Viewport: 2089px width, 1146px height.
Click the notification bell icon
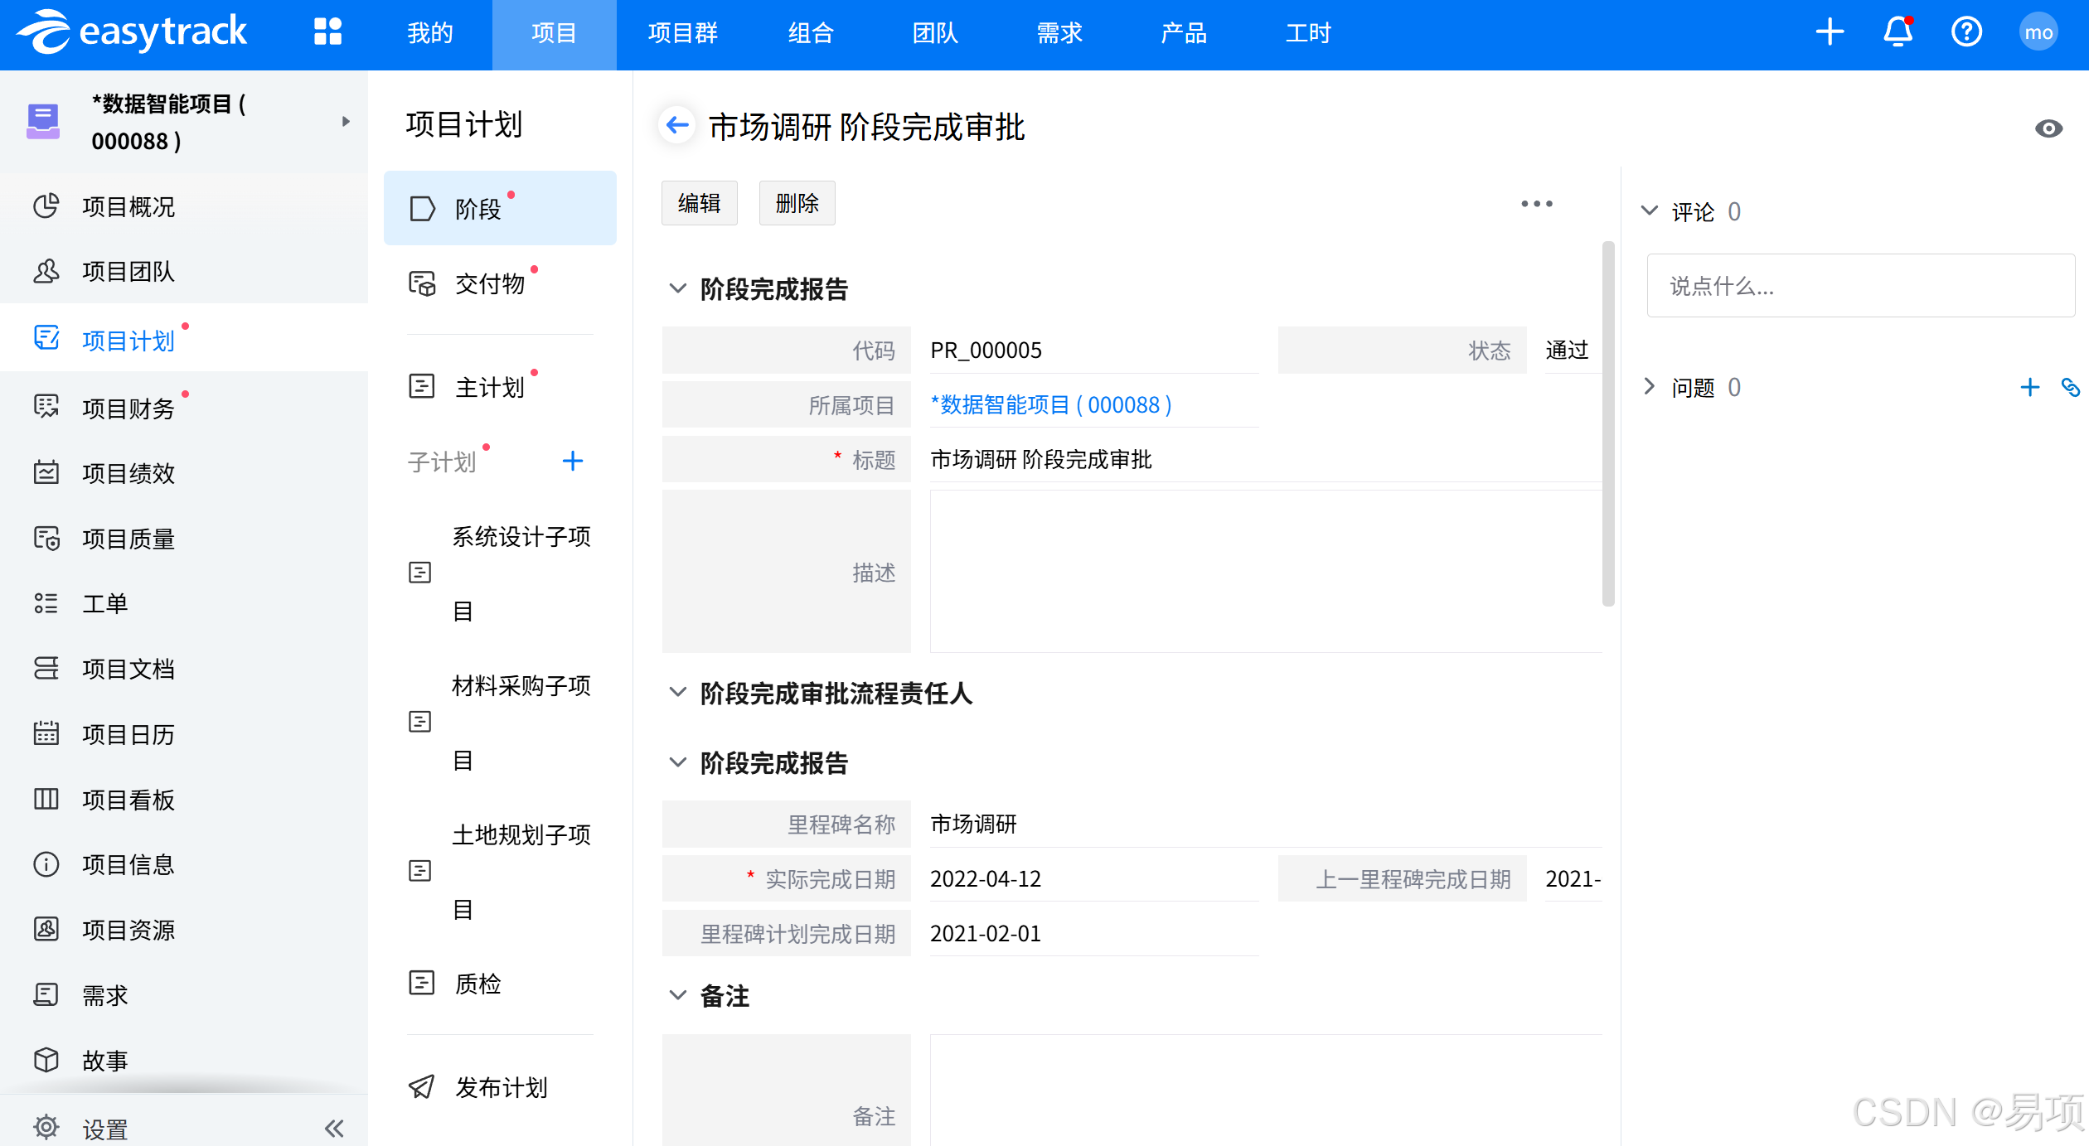tap(1898, 33)
